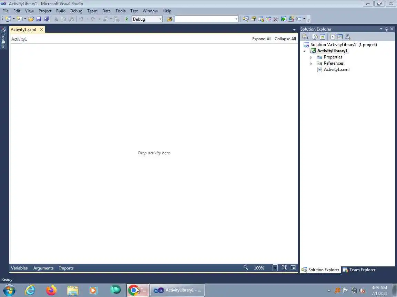Expand the References node in Solution Explorer
The height and width of the screenshot is (297, 397).
[x=311, y=64]
